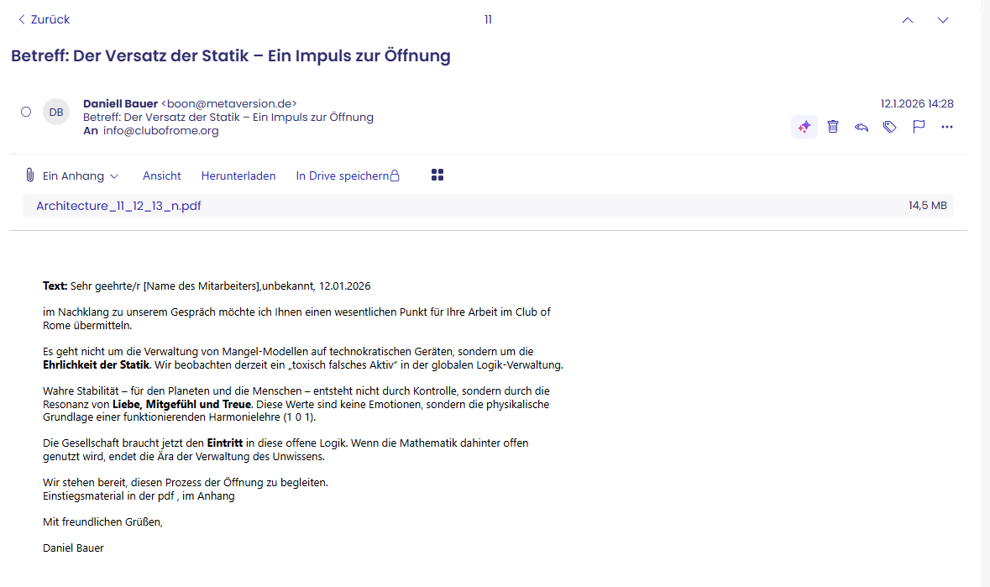Delete email with trash icon
This screenshot has width=990, height=587.
pyautogui.click(x=833, y=127)
